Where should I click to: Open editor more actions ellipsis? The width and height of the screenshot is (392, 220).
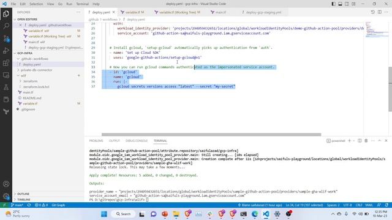tap(386, 12)
